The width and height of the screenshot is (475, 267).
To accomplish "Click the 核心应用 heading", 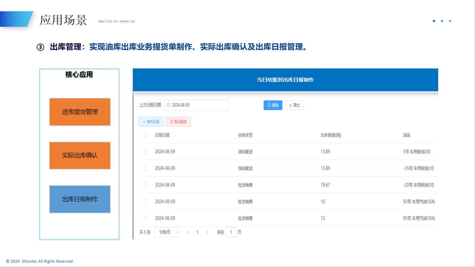I will (x=79, y=75).
